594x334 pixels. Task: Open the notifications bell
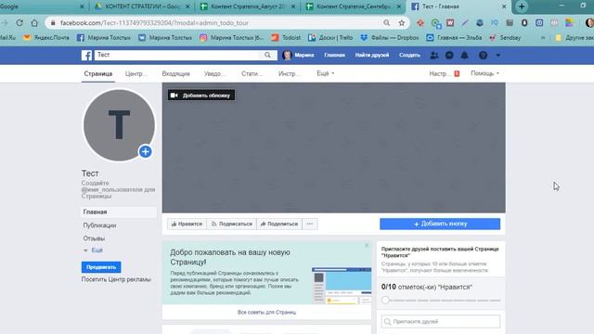coord(464,56)
